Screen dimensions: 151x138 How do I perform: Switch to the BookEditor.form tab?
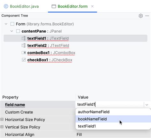73,6
